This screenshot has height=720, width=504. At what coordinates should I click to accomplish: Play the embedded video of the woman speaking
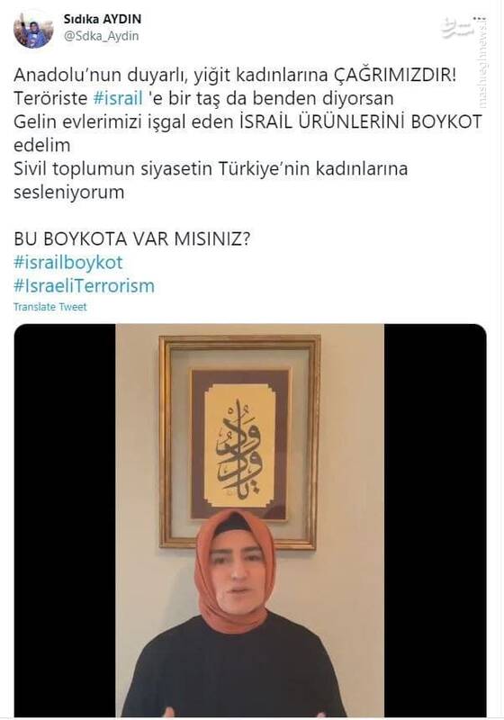coord(250,520)
